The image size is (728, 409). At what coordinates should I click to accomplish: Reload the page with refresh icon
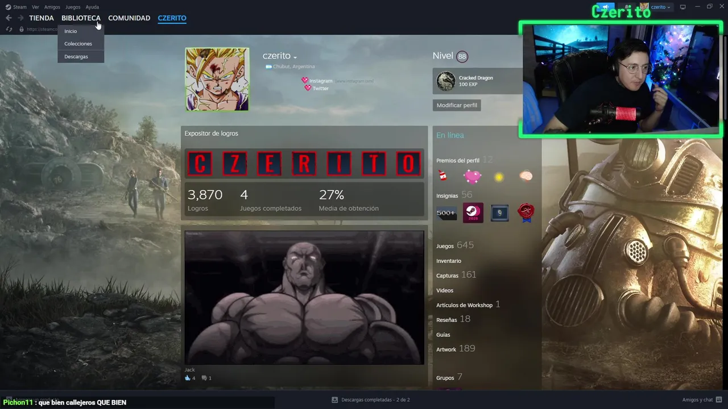[x=9, y=29]
